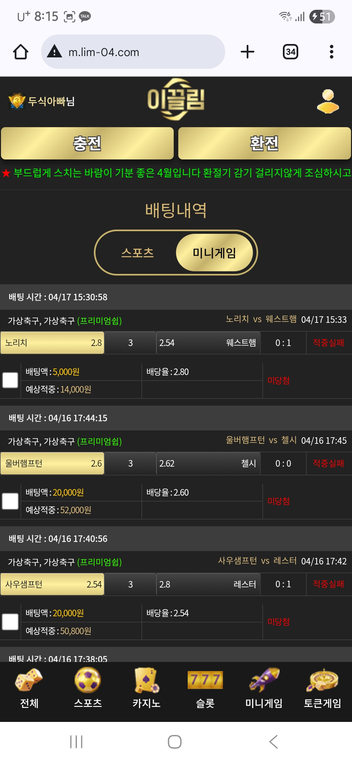
Task: Tap the 충전 button
Action: [x=87, y=143]
